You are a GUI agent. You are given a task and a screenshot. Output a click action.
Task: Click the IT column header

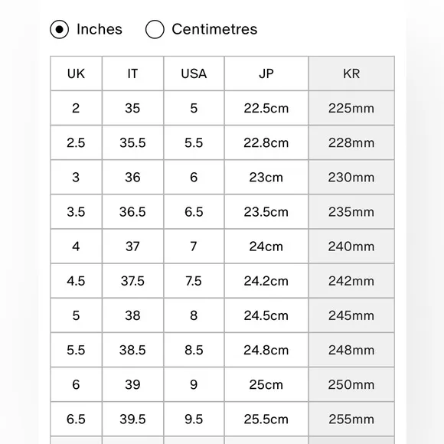[x=132, y=73]
